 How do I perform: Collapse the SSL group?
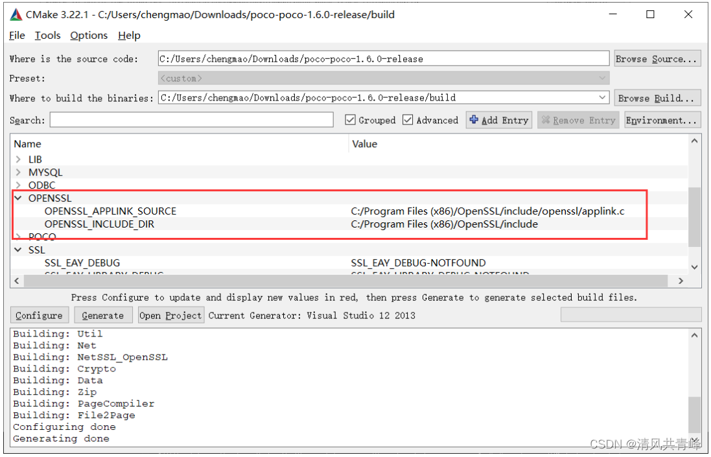(x=18, y=250)
